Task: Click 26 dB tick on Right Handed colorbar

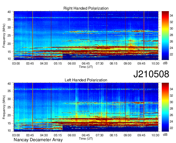Action: pyautogui.click(x=171, y=41)
